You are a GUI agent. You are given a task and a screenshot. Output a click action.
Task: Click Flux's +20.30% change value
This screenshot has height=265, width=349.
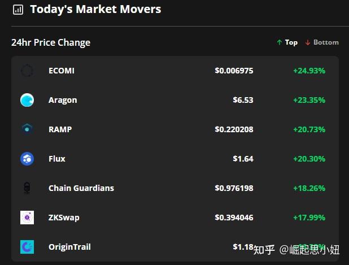[x=309, y=159]
